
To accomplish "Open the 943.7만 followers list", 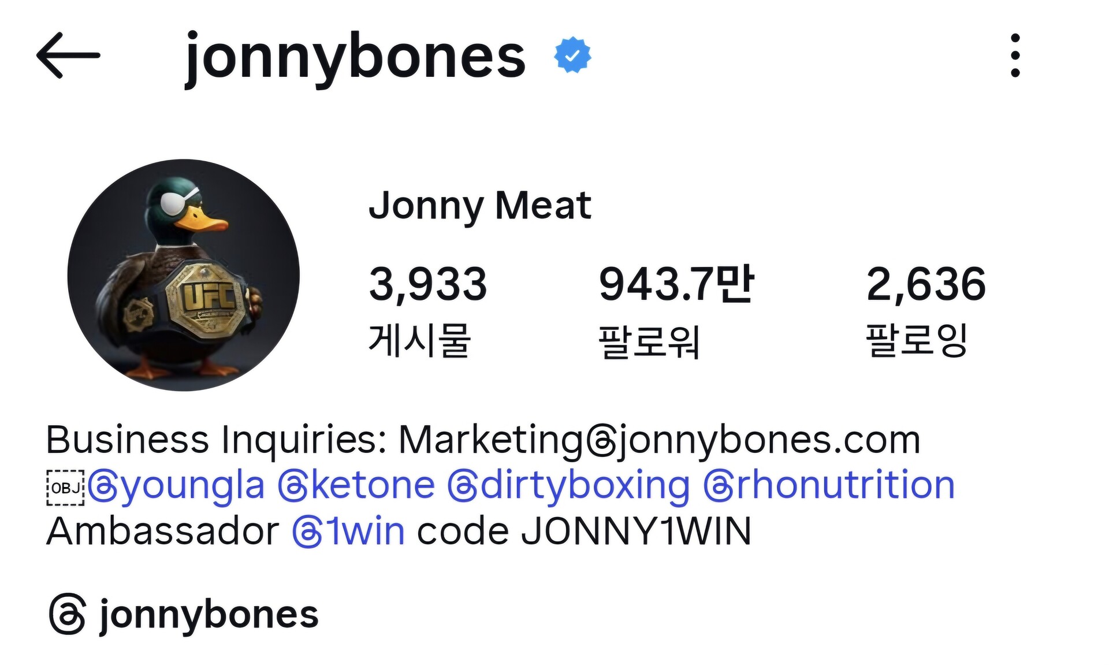I will tap(676, 284).
